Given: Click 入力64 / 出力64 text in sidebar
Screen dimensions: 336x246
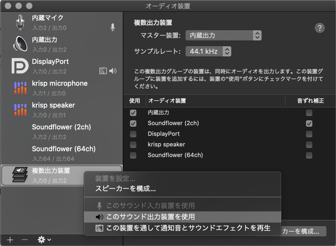Looking at the screenshot, I should point(53,159).
